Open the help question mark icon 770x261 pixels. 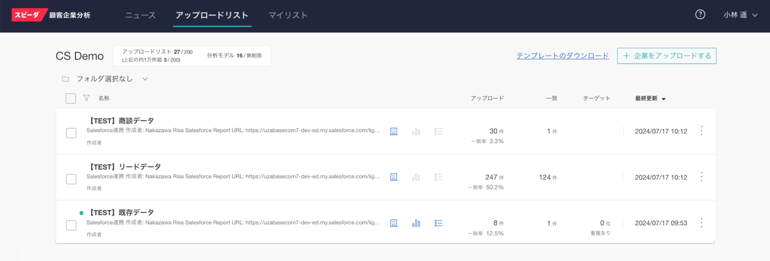point(700,15)
